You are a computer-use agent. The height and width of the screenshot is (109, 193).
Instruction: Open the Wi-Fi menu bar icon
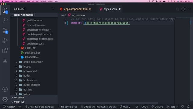click(168, 1)
